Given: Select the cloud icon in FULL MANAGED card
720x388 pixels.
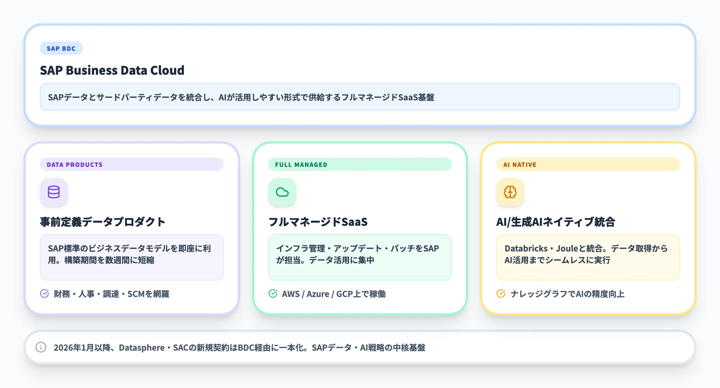Looking at the screenshot, I should pos(282,192).
